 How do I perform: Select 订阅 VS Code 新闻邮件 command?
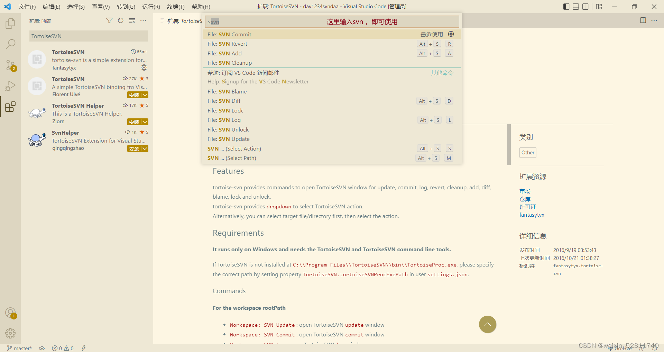tap(332, 77)
